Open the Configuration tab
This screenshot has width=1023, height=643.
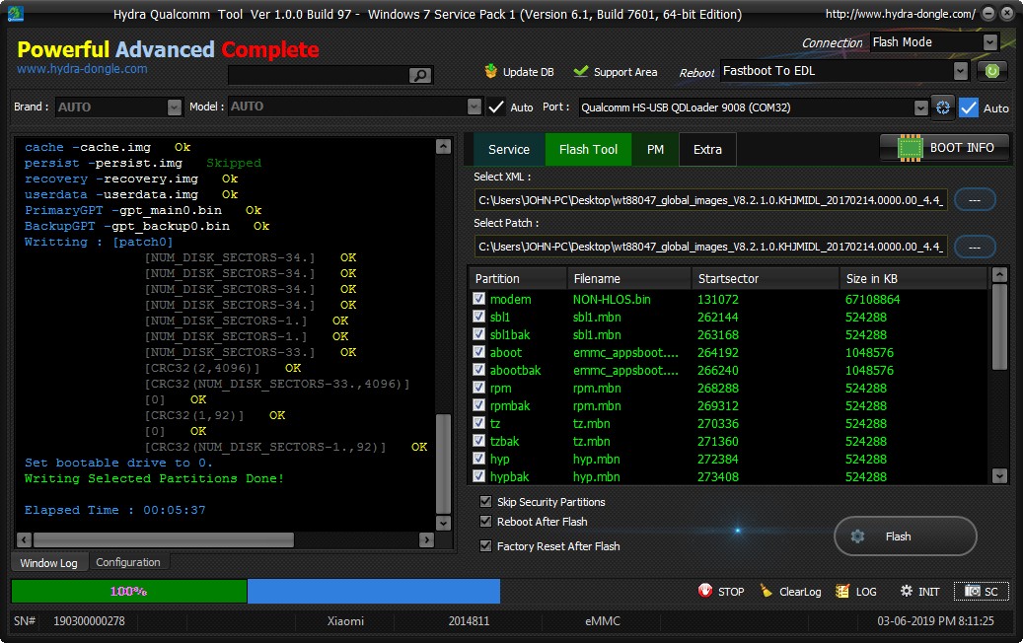(x=128, y=562)
